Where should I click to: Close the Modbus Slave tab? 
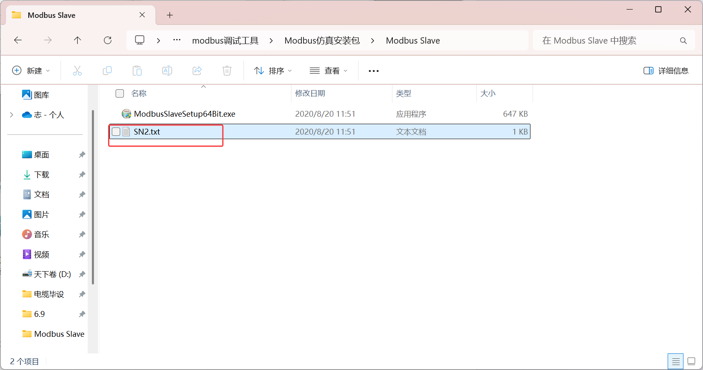(x=142, y=15)
